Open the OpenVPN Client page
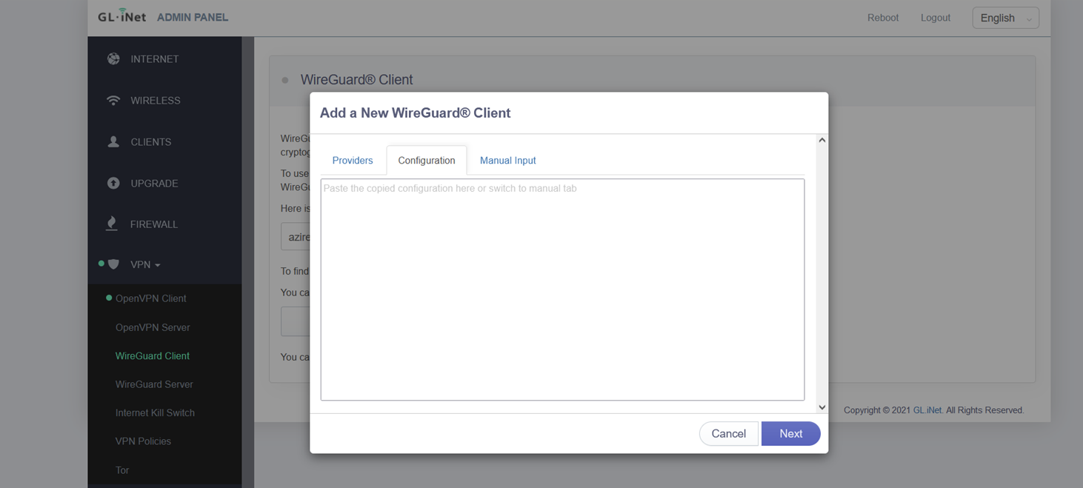This screenshot has width=1083, height=488. pos(150,298)
